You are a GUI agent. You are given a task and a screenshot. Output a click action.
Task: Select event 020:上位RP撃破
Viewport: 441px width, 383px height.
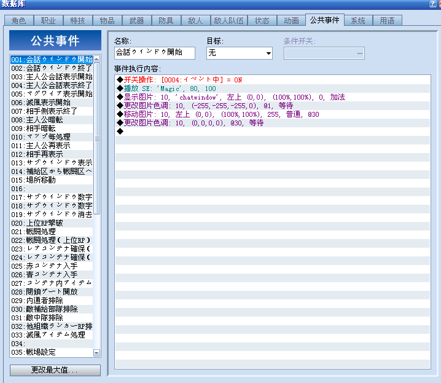pos(52,223)
